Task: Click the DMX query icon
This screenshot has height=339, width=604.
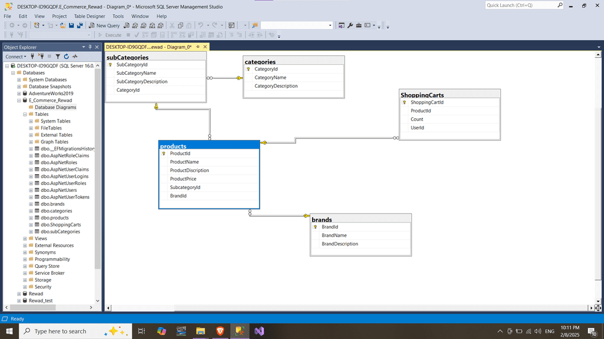Action: (143, 25)
